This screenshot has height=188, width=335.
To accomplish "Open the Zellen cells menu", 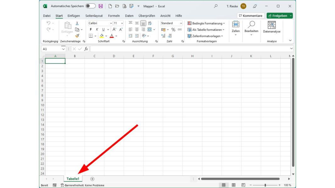I will point(236,28).
